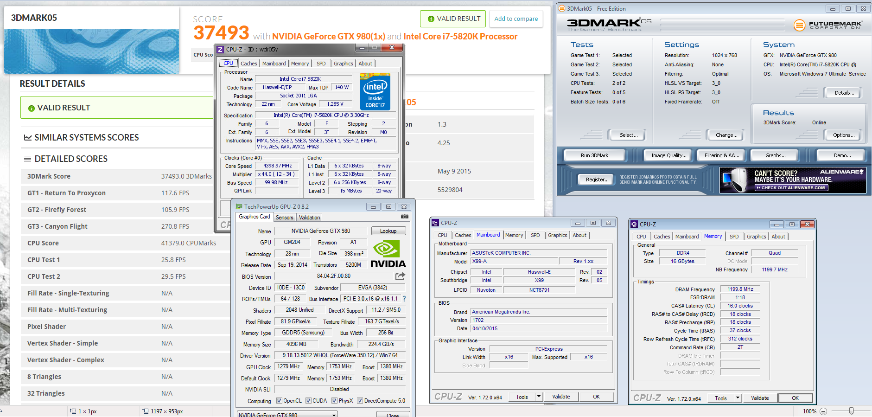Click the SIMILAR SYSTEMS SCORES heading
This screenshot has width=872, height=417.
86,138
